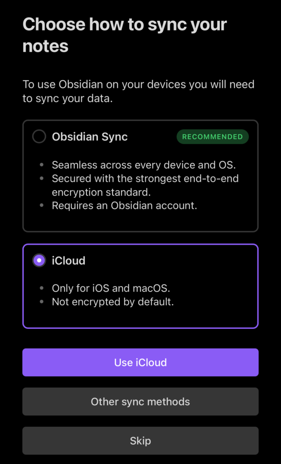This screenshot has width=281, height=464.
Task: Click the "Choose how to sync" heading
Action: [125, 35]
